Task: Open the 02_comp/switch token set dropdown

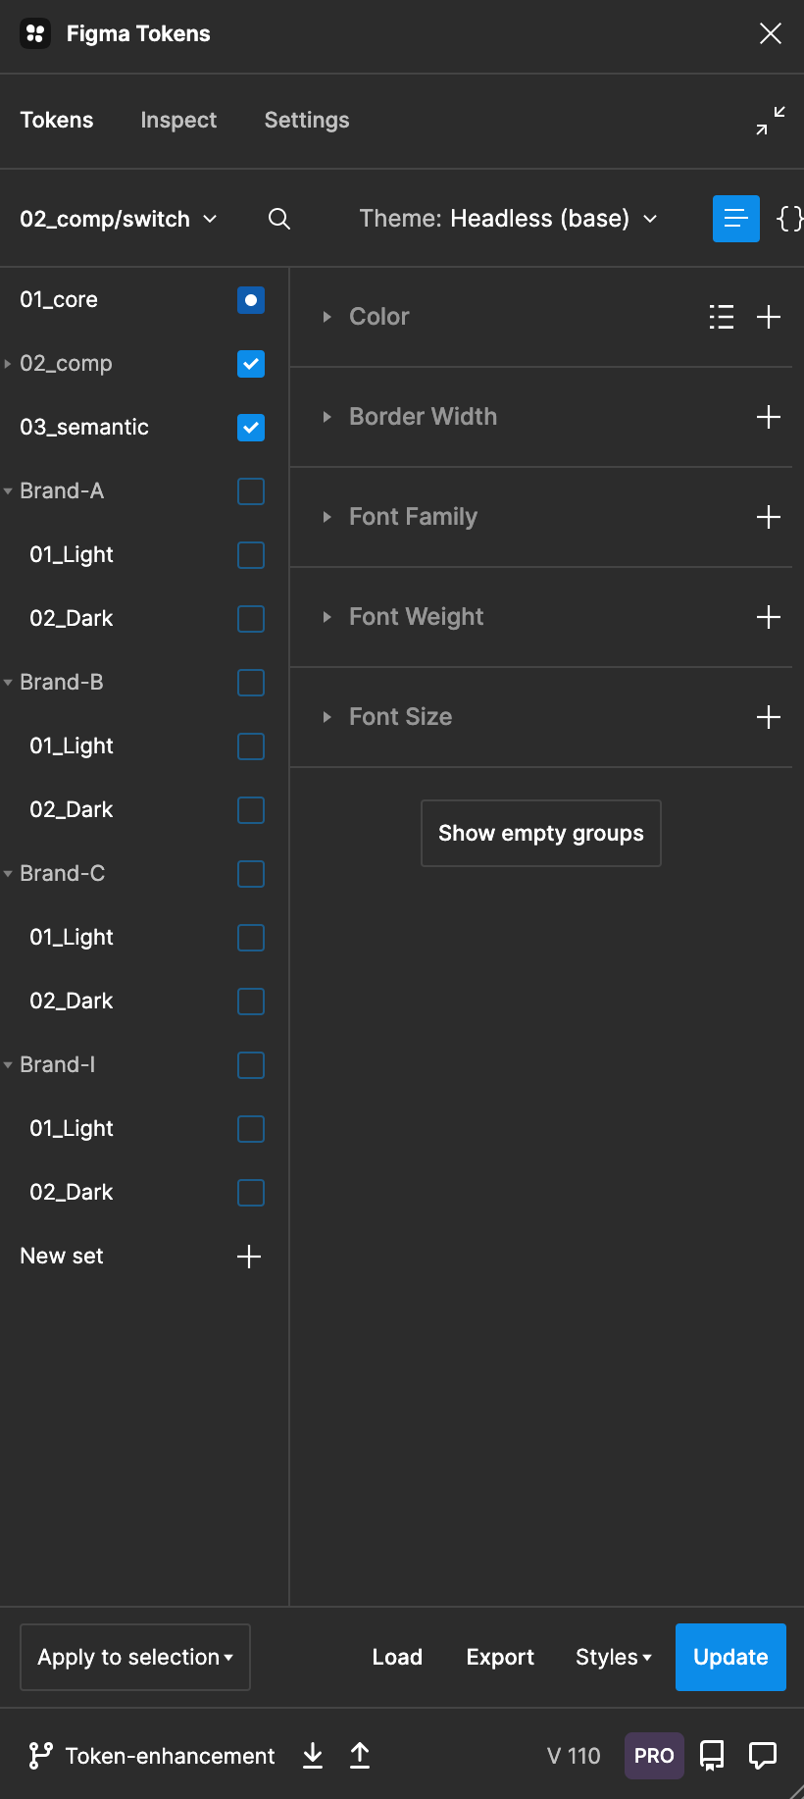Action: [119, 219]
